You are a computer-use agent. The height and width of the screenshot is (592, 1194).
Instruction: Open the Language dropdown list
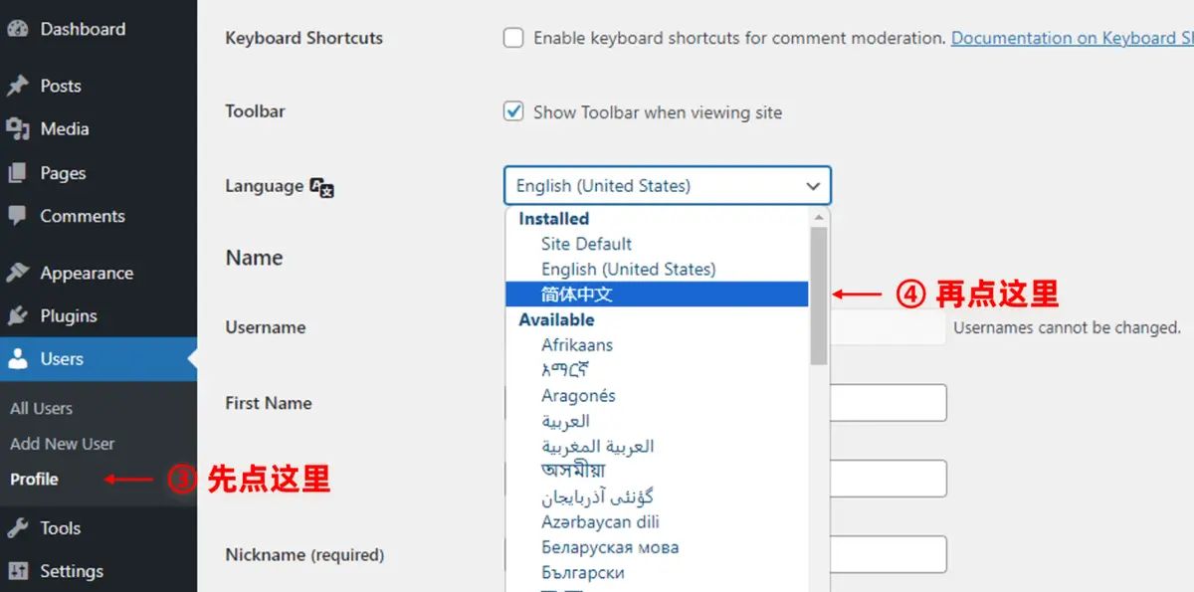[x=667, y=185]
